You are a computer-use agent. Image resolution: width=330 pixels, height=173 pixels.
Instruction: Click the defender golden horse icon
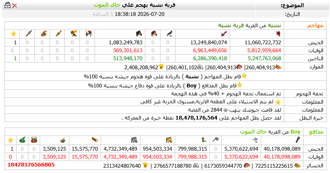point(169,140)
